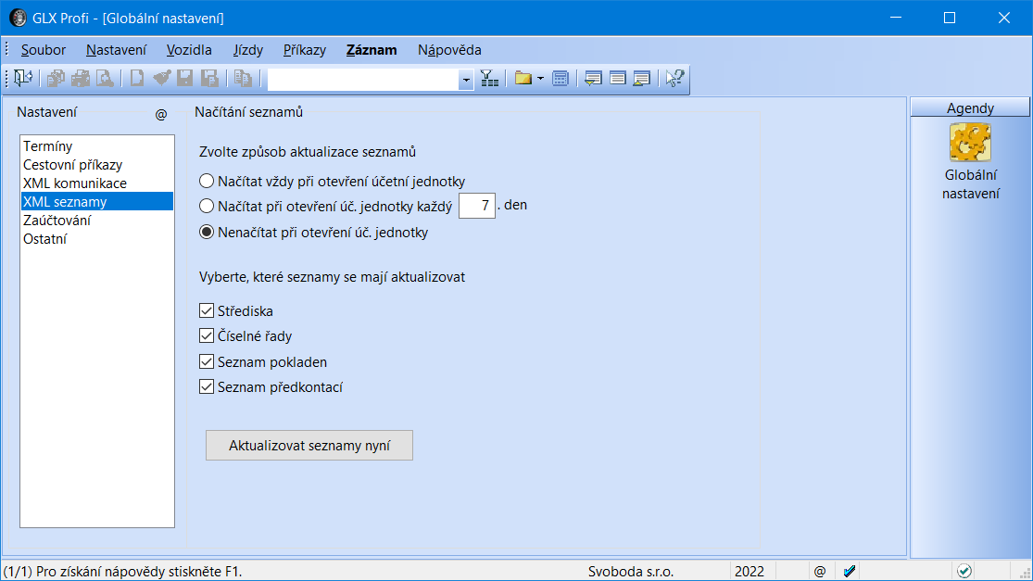This screenshot has height=581, width=1033.
Task: Click the GLX Profi title bar app icon
Action: [18, 18]
